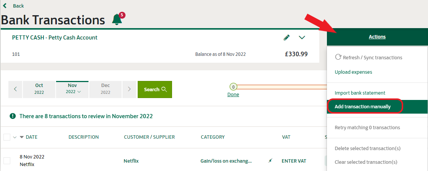Screen dimensions: 428x171
Task: Open the Actions menu button
Action: click(x=377, y=37)
